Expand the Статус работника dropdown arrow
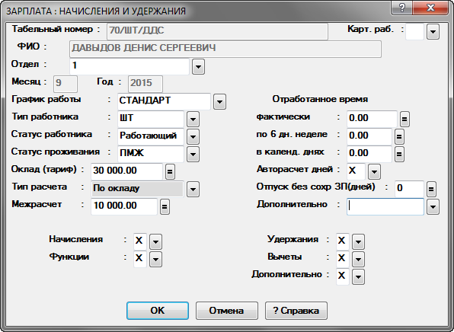The image size is (454, 332). coord(193,136)
